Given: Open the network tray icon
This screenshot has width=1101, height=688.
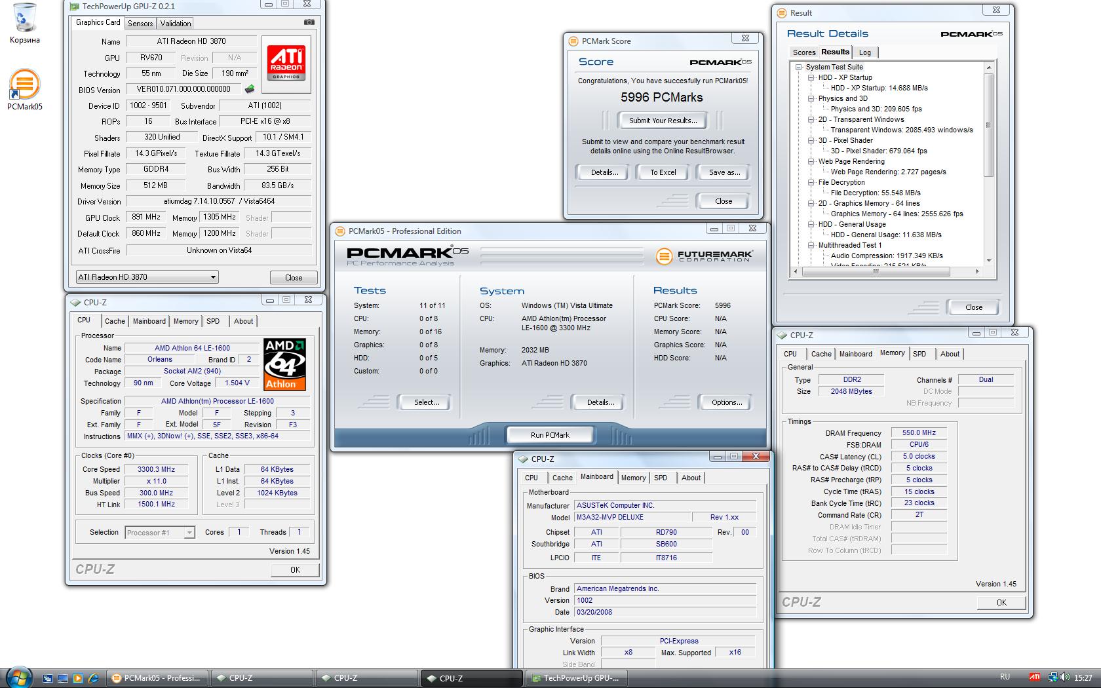Looking at the screenshot, I should (1053, 678).
